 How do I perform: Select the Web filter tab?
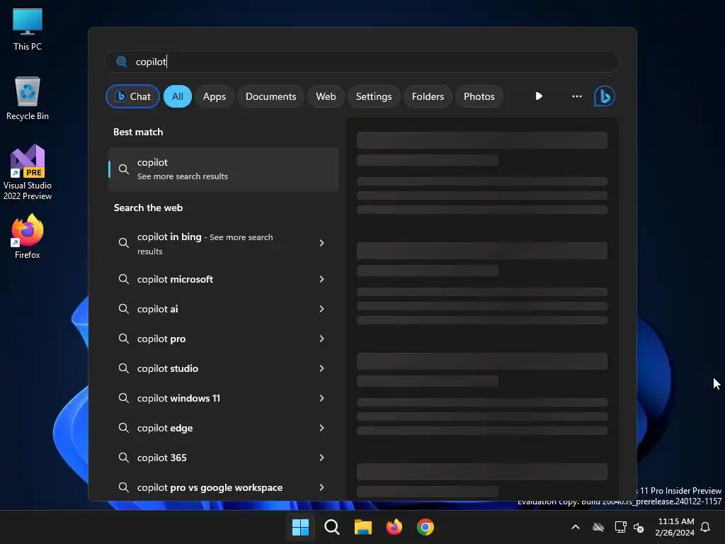coord(326,96)
